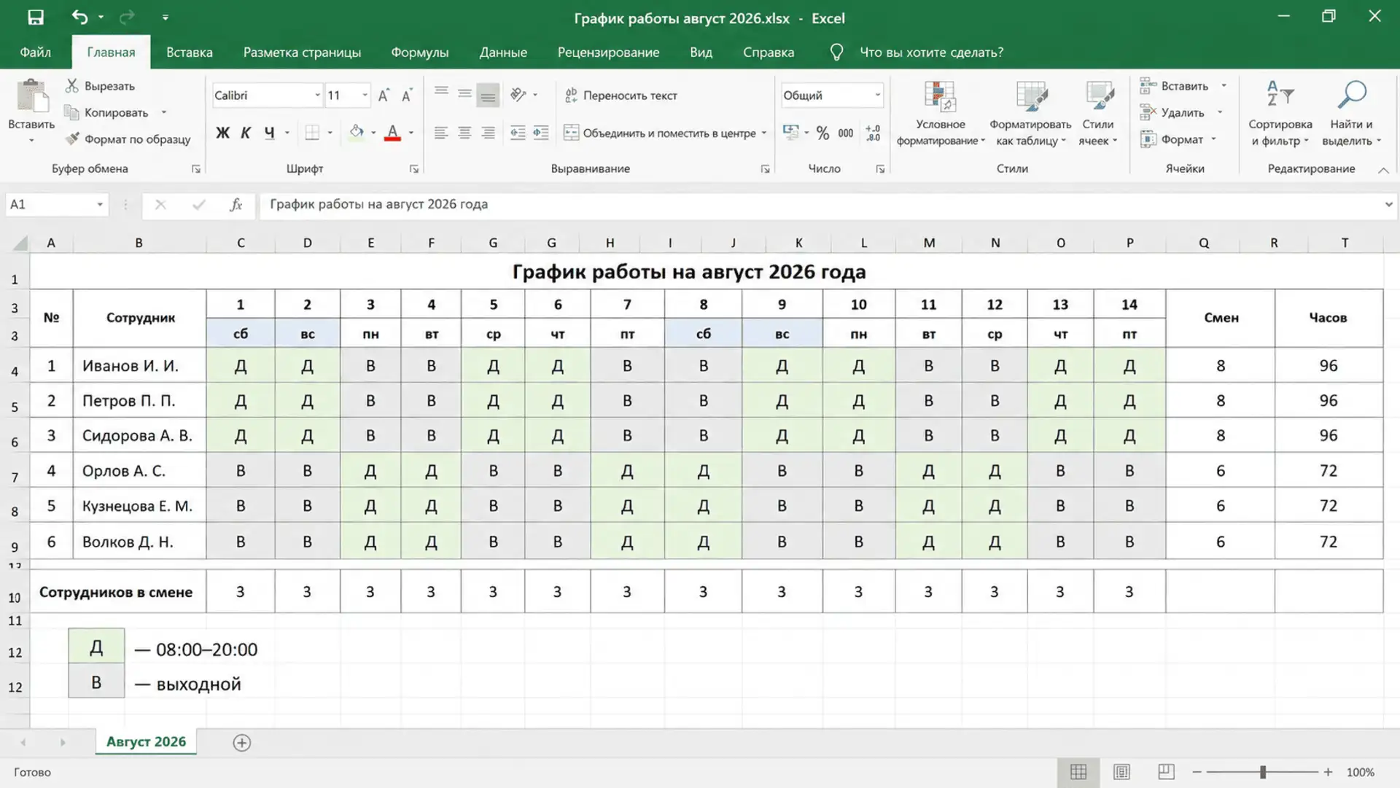Open the Name Box A1 dropdown
Image resolution: width=1400 pixels, height=788 pixels.
(100, 205)
